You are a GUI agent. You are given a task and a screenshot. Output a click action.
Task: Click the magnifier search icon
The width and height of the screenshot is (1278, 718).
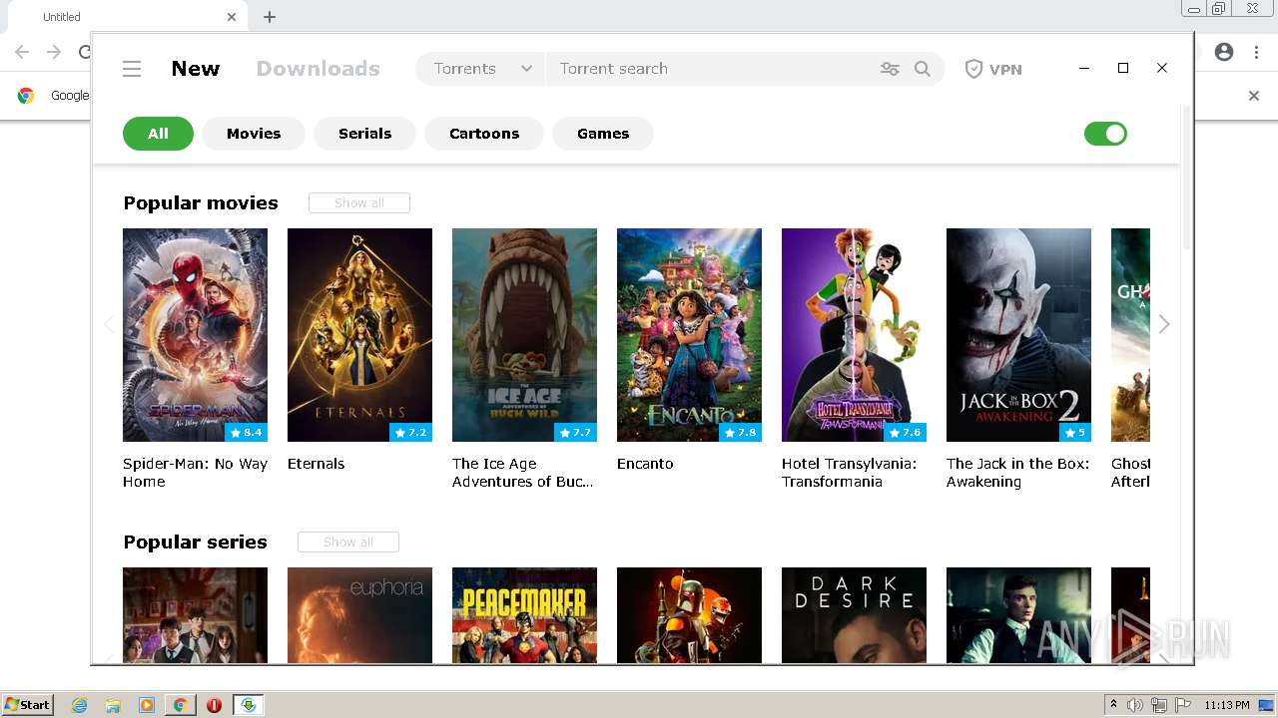pyautogui.click(x=923, y=69)
